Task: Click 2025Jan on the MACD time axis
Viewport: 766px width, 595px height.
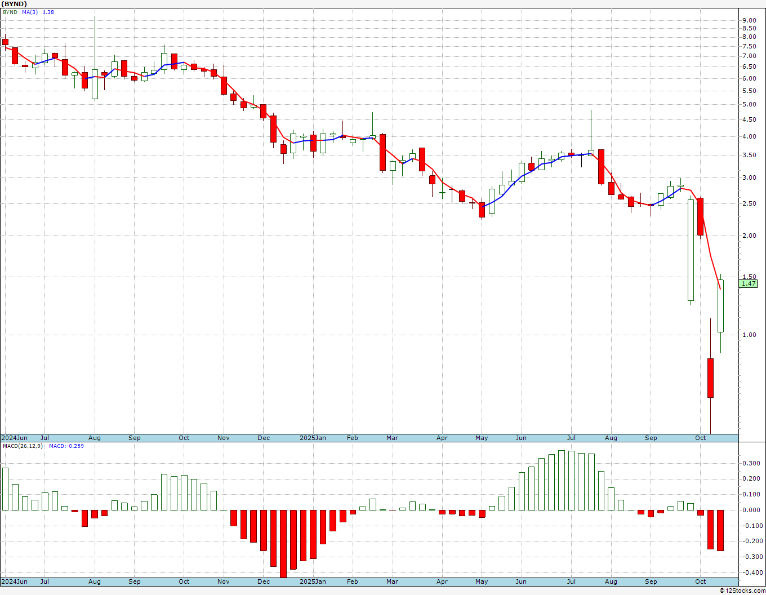Action: pyautogui.click(x=313, y=581)
